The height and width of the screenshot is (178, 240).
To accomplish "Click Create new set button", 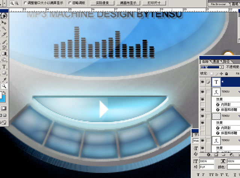I will point(223,155).
